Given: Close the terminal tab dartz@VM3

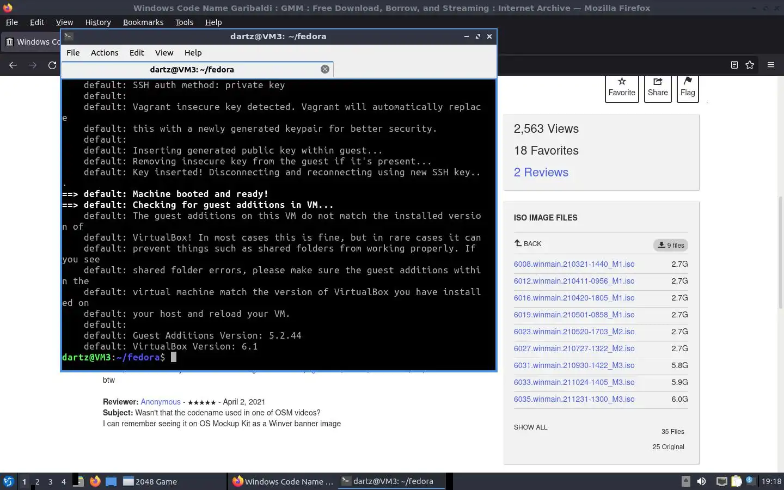Looking at the screenshot, I should (x=325, y=69).
